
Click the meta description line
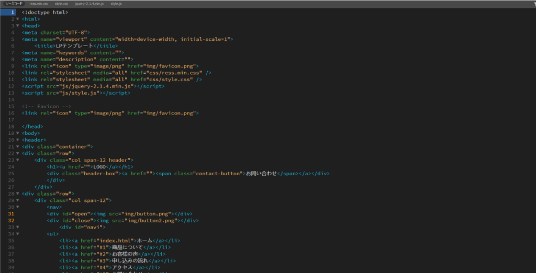[77, 60]
